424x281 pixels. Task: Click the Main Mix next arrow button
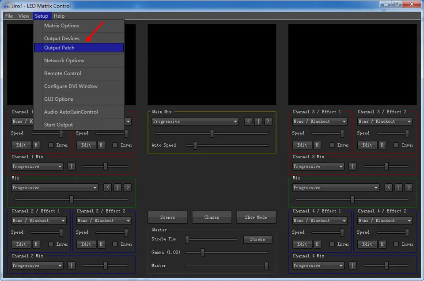268,121
